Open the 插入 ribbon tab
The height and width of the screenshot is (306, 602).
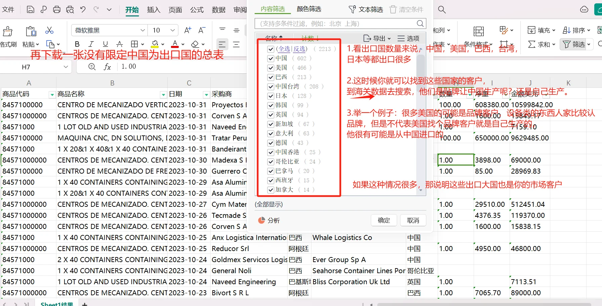[x=154, y=10]
